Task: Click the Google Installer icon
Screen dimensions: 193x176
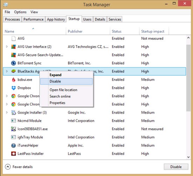Action: coord(13,113)
